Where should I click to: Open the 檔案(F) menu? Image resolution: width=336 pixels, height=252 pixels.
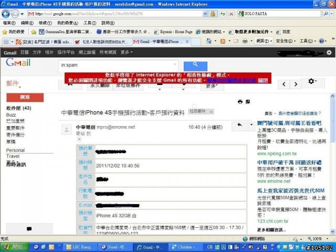9,23
